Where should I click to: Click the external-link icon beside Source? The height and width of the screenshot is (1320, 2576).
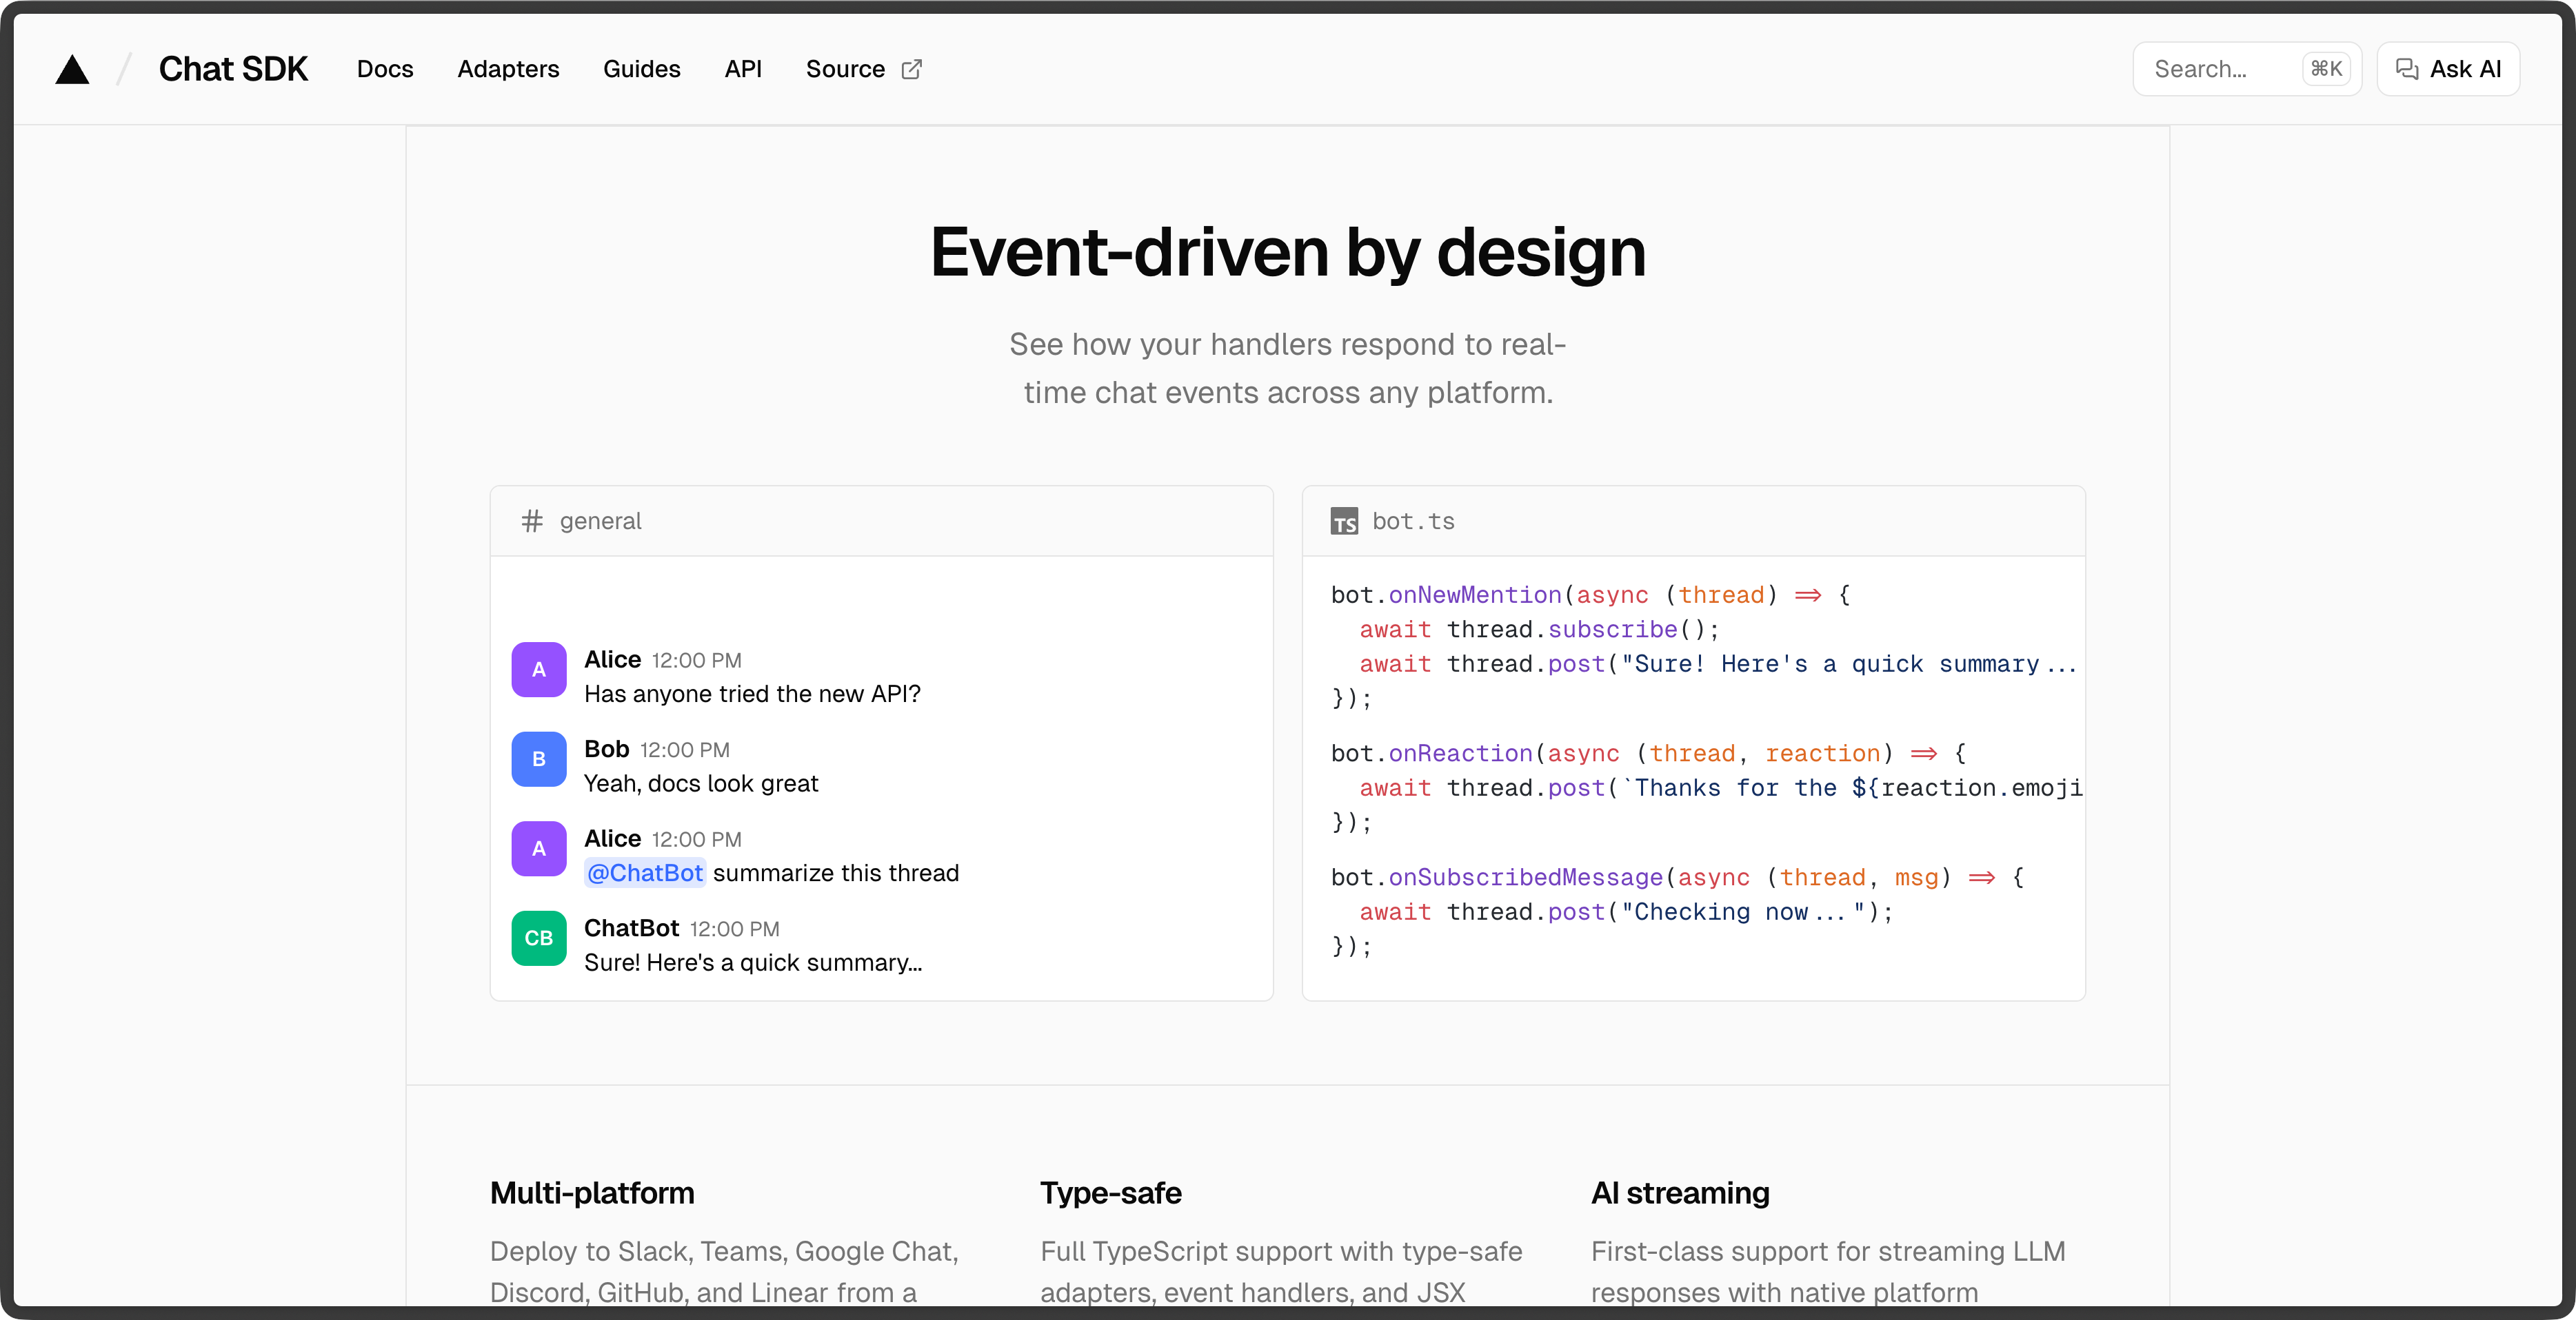tap(912, 69)
